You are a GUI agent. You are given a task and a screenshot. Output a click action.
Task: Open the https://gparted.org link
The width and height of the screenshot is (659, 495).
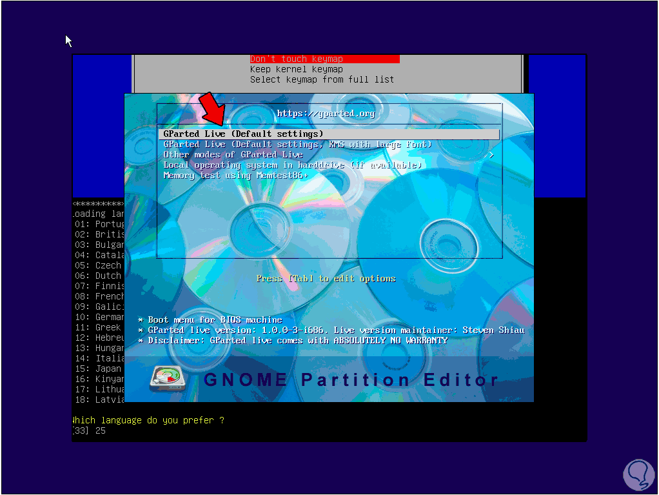[x=326, y=114]
